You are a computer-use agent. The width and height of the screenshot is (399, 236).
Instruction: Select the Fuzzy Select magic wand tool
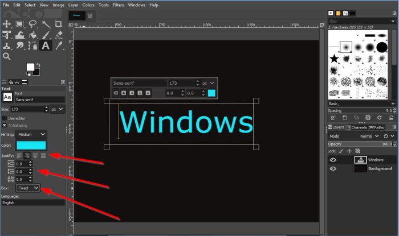[46, 24]
